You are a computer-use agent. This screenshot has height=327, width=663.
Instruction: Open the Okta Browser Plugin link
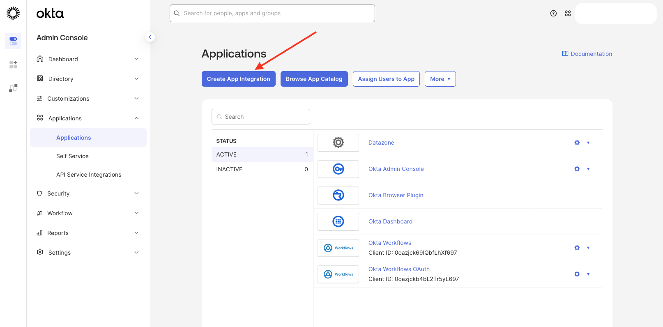396,195
